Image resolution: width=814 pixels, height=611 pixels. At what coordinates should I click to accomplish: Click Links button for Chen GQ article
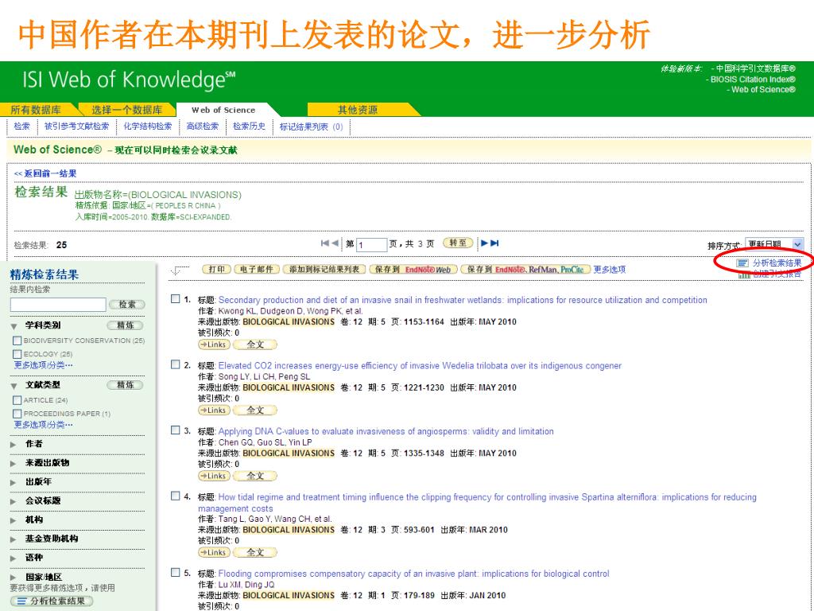pos(213,476)
